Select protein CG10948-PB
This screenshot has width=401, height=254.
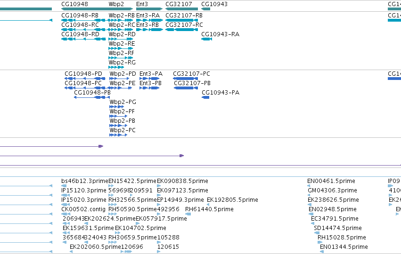click(92, 93)
